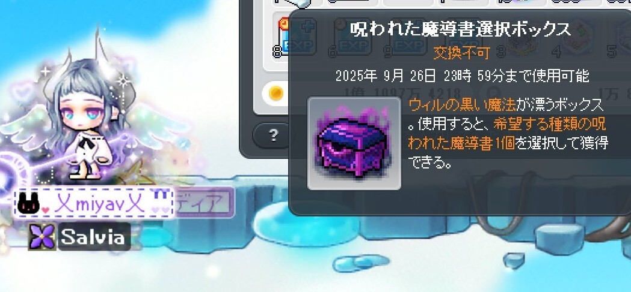This screenshot has height=292, width=631.
Task: Pick the dimmed item in slot 3
Action: [x=517, y=38]
